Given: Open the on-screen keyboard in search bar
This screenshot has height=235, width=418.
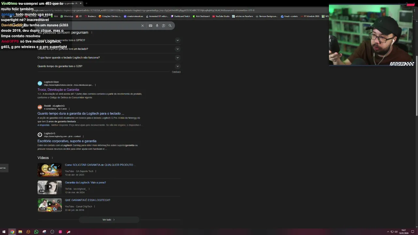Looking at the screenshot, I should (x=151, y=25).
